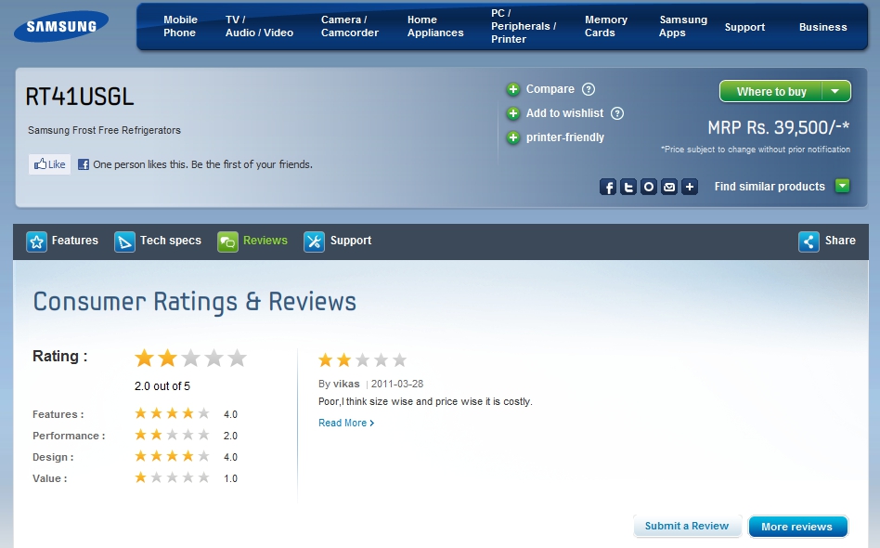Share via the round O social icon

point(649,187)
